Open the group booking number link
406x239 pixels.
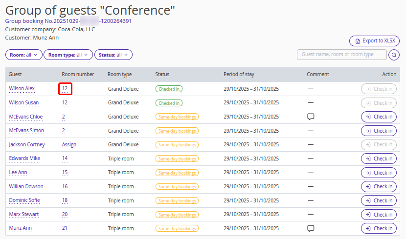[68, 21]
